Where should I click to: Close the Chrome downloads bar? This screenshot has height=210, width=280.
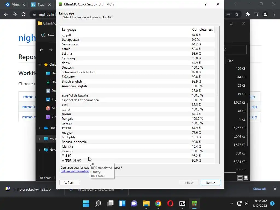click(x=275, y=189)
